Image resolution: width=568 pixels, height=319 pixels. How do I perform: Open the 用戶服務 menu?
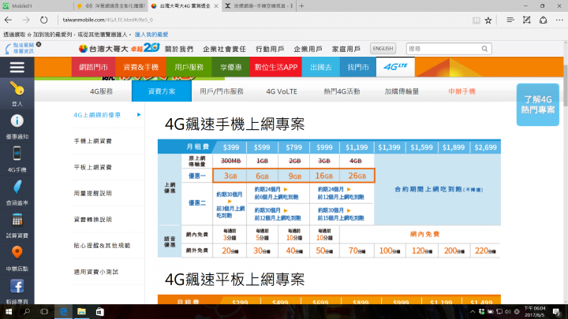189,67
